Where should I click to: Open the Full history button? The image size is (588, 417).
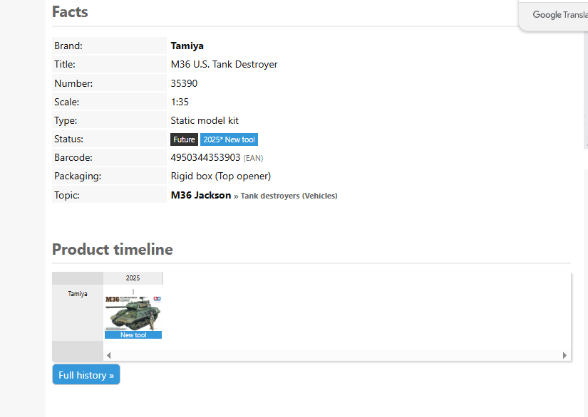(x=86, y=375)
